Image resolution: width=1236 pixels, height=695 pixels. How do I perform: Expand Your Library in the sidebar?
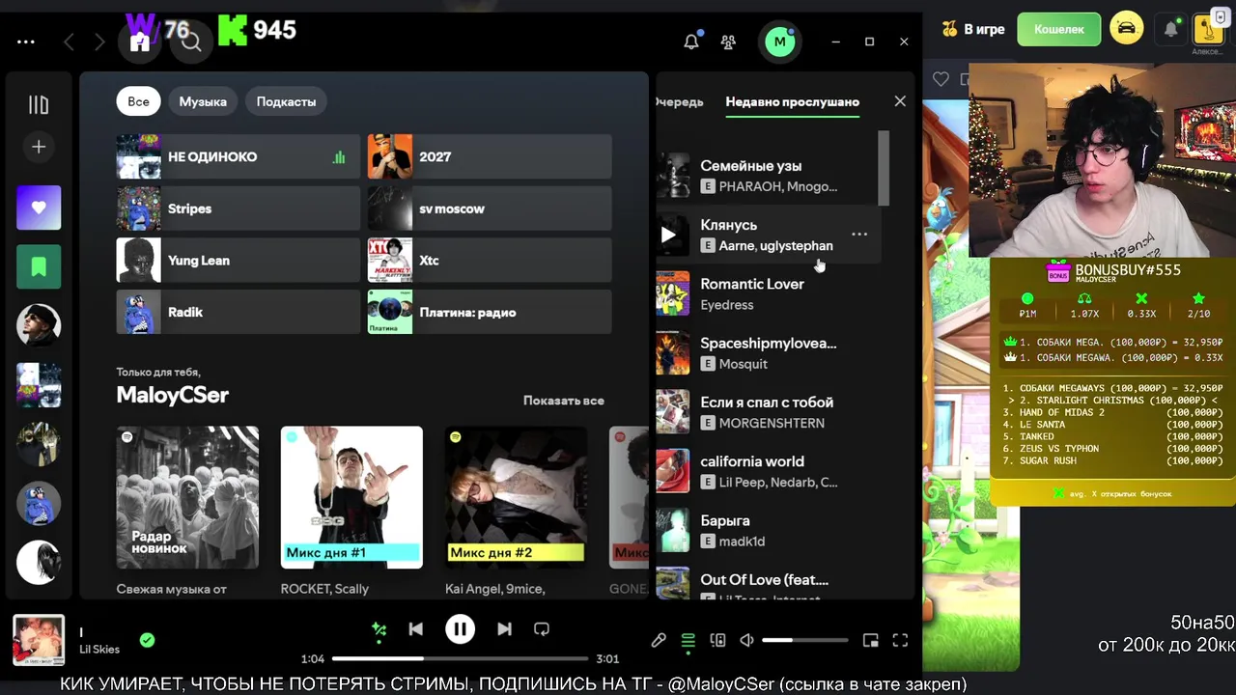[x=39, y=104]
